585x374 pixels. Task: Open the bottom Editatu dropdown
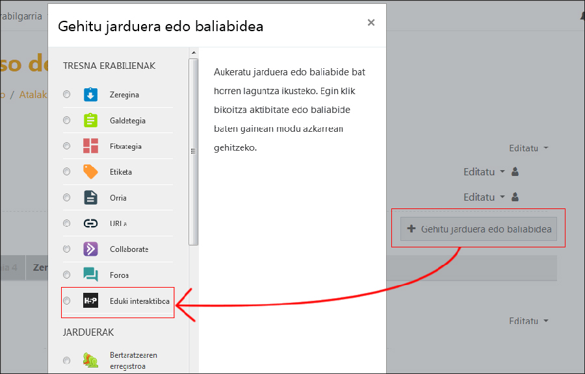pos(528,321)
